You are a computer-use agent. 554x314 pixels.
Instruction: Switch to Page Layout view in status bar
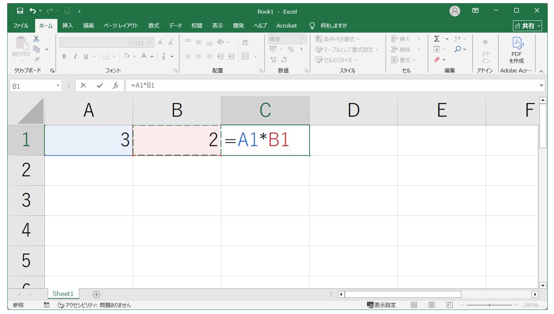432,305
